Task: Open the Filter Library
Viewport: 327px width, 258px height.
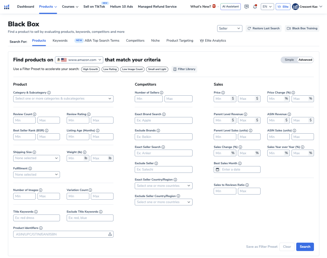Action: point(184,69)
